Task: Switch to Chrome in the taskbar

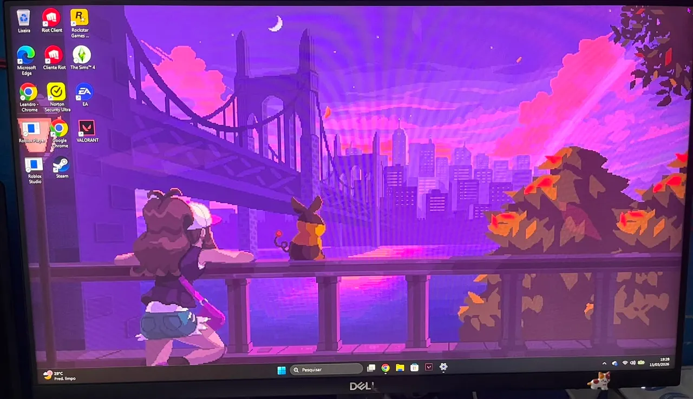Action: pyautogui.click(x=385, y=368)
